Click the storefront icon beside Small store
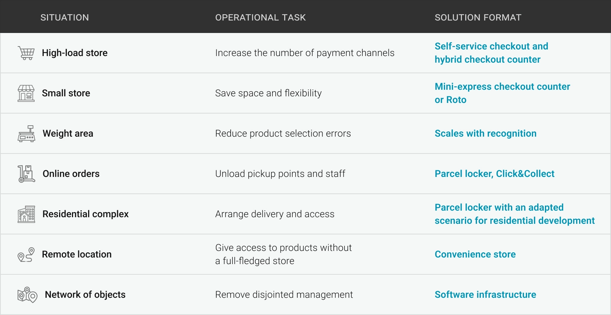 (x=26, y=93)
